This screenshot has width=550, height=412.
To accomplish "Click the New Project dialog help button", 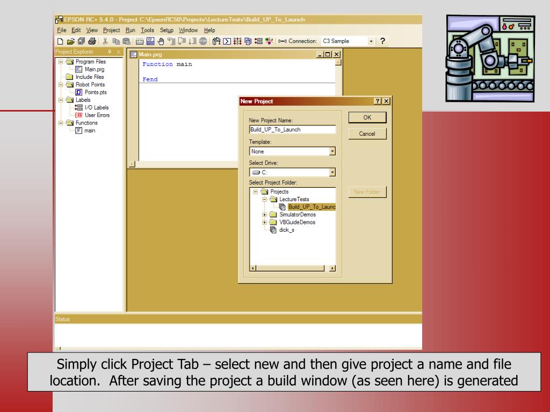I will pos(378,101).
